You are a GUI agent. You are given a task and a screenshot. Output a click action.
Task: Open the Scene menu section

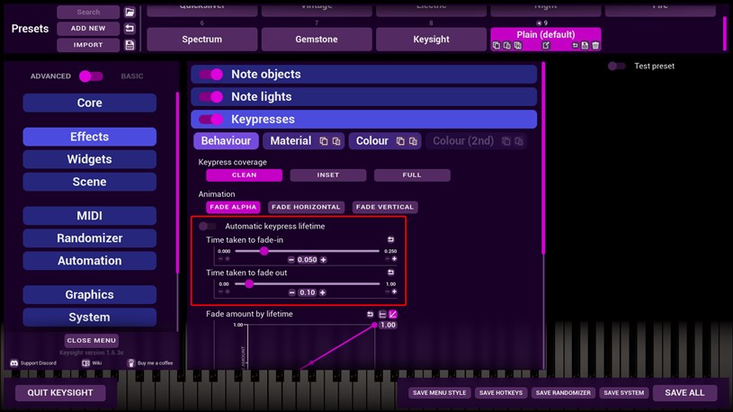click(x=89, y=182)
